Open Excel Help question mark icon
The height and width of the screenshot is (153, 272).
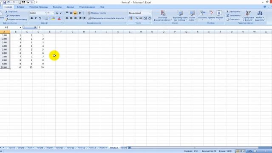tap(264, 7)
